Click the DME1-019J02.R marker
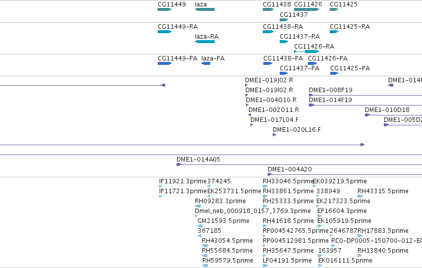The image size is (422, 268). pyautogui.click(x=246, y=85)
